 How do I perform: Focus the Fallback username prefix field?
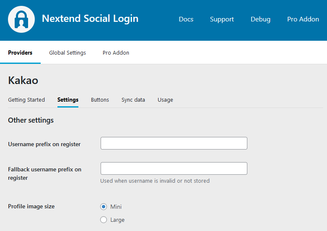[x=174, y=168]
